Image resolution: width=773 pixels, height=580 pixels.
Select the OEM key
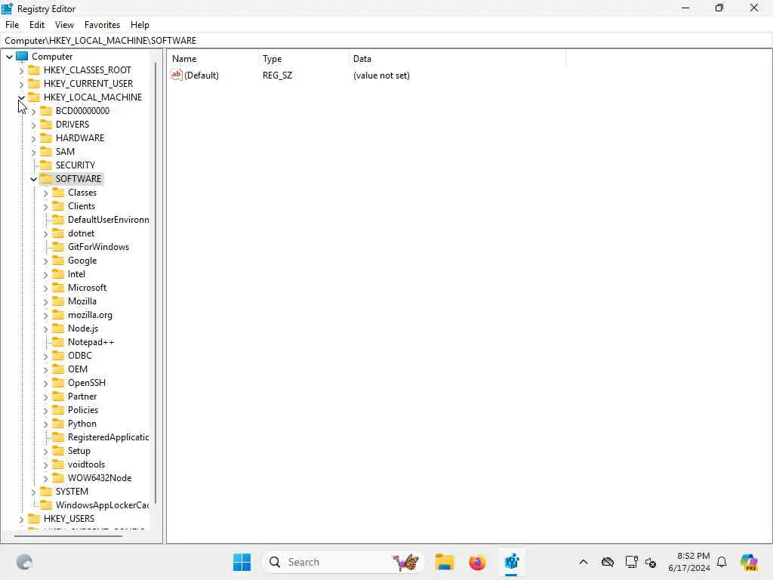pyautogui.click(x=78, y=369)
